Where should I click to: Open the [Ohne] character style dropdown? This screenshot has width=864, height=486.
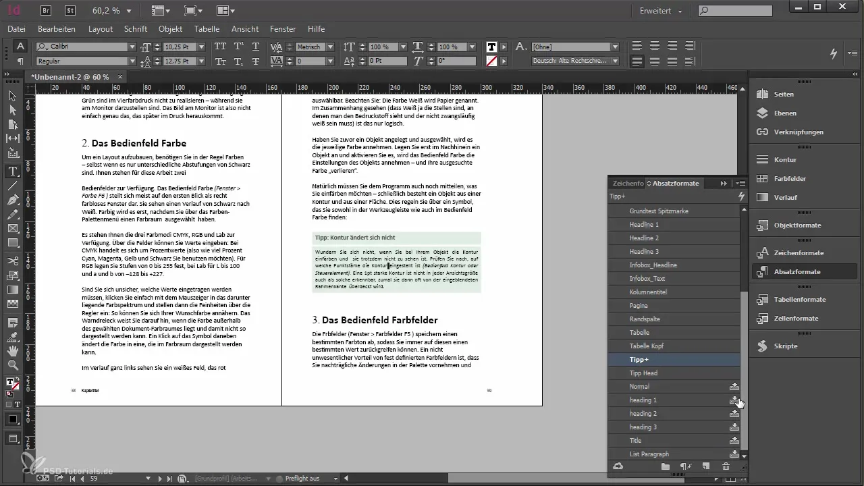[614, 47]
